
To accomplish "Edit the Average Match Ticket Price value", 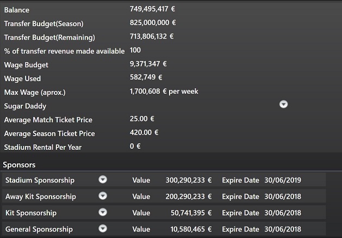I will pyautogui.click(x=142, y=119).
